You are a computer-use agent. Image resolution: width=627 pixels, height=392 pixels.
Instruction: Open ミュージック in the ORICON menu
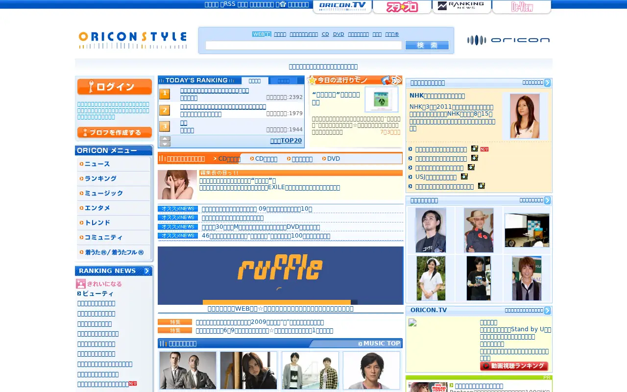click(x=114, y=194)
